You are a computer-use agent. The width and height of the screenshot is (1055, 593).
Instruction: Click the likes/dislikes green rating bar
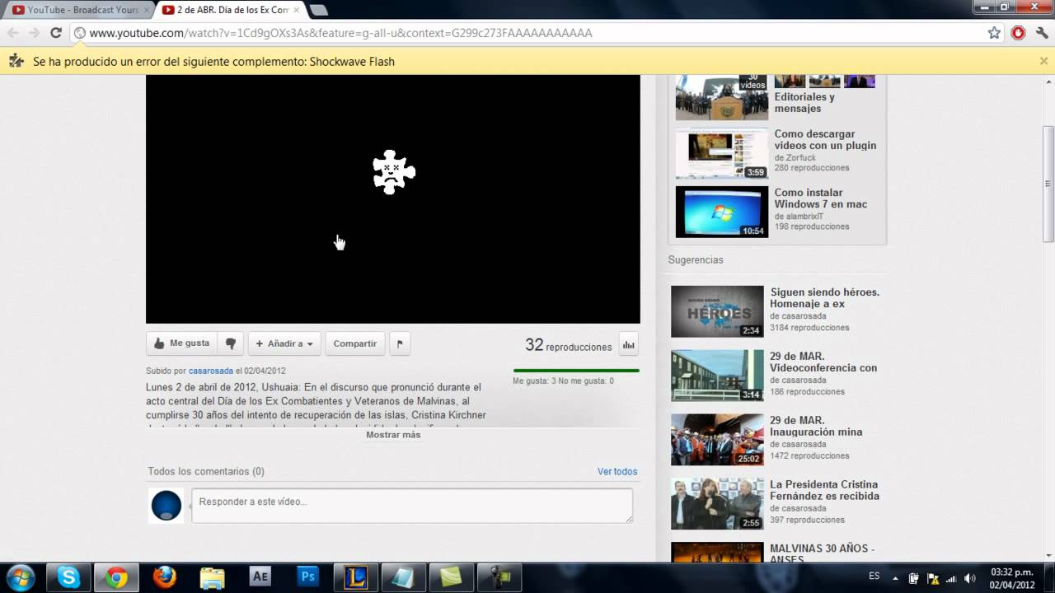point(576,371)
